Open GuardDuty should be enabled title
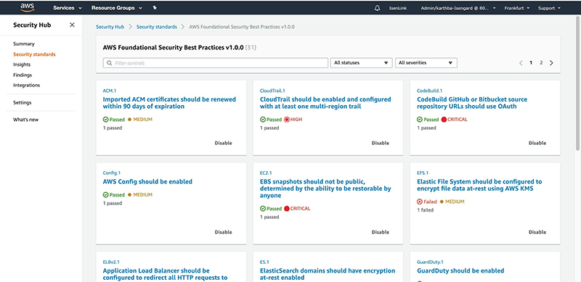 460,271
